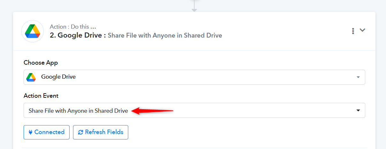Click the Refresh Fields button
Viewport: 386px width, 149px height.
click(x=100, y=132)
